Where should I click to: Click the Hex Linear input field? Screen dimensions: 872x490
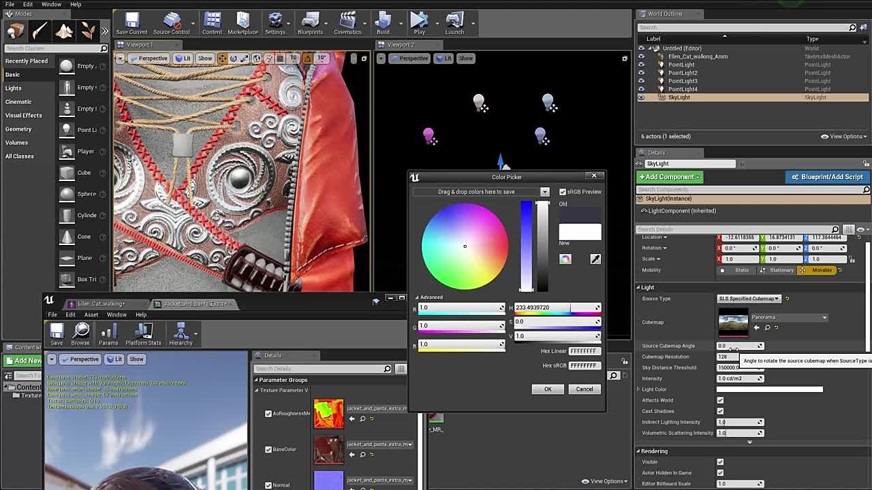click(x=584, y=351)
